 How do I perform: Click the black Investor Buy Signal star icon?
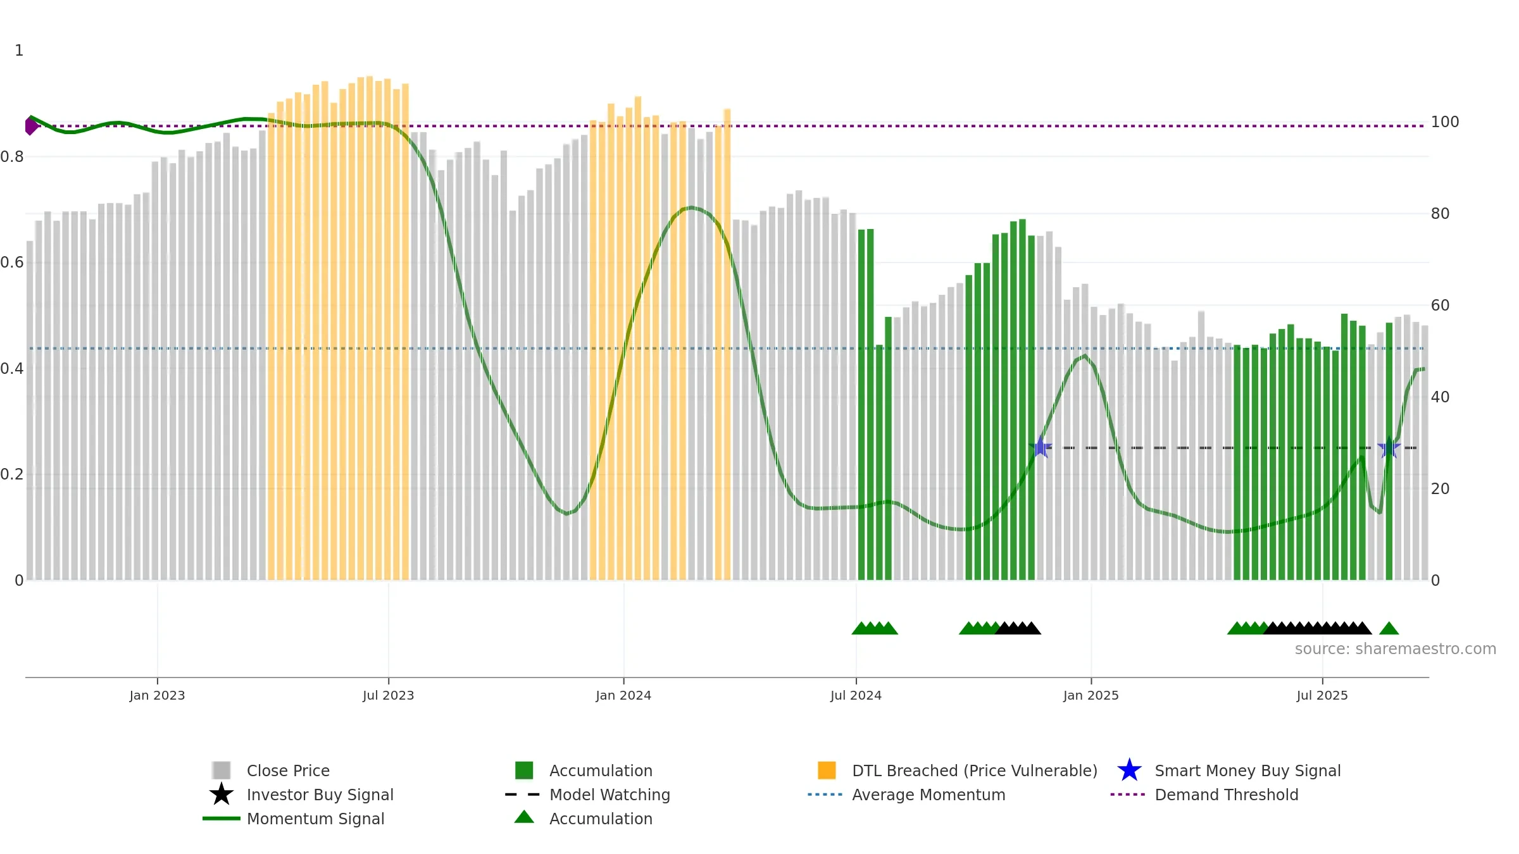[x=222, y=794]
